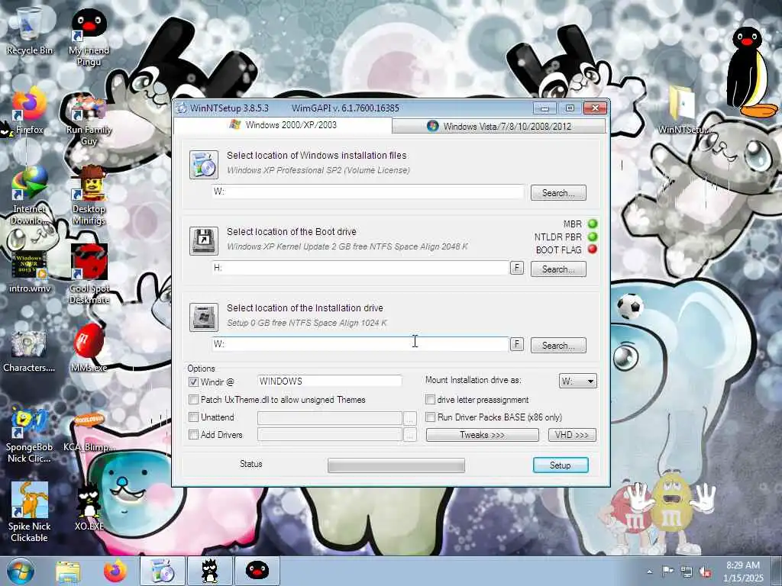Search for Windows installation files location
This screenshot has width=782, height=586.
tap(558, 193)
